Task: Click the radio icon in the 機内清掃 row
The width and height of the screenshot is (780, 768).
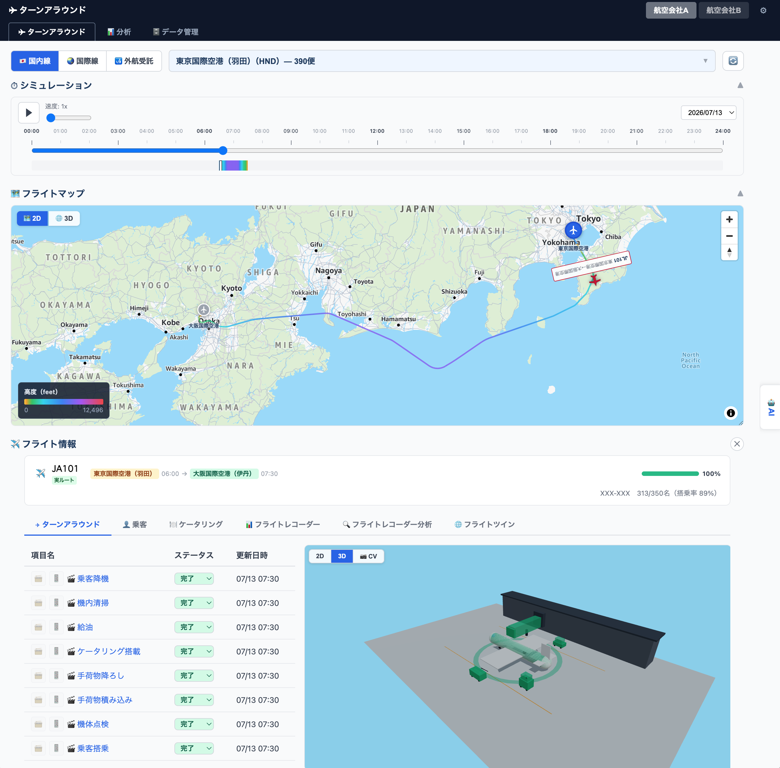Action: (x=38, y=603)
